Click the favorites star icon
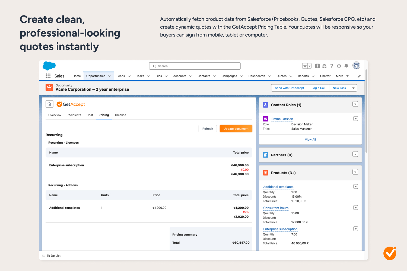This screenshot has height=271, width=407. coord(305,66)
